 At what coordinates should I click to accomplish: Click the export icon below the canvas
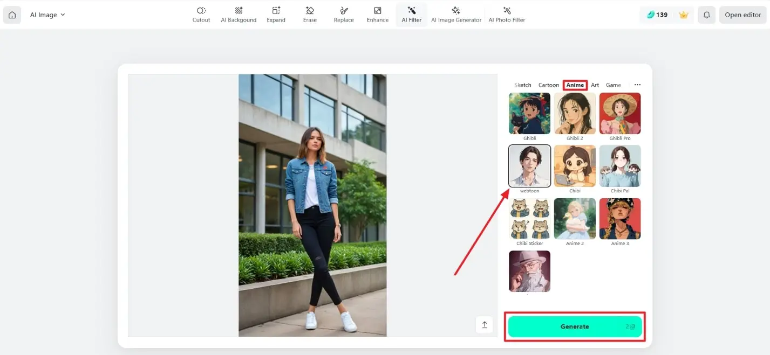[484, 325]
